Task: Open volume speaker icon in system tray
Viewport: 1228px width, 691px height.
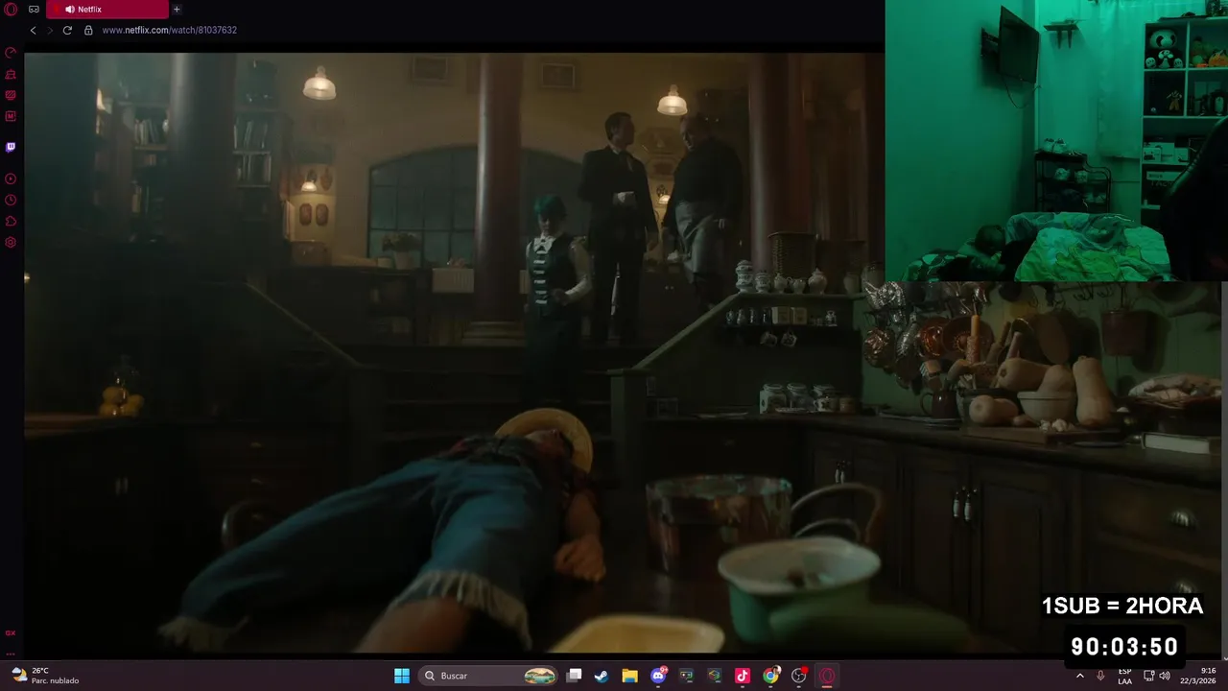Action: 1165,676
